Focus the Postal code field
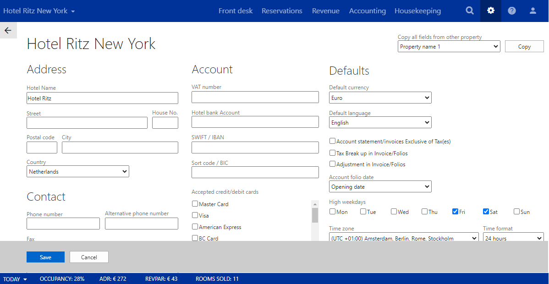 42,147
